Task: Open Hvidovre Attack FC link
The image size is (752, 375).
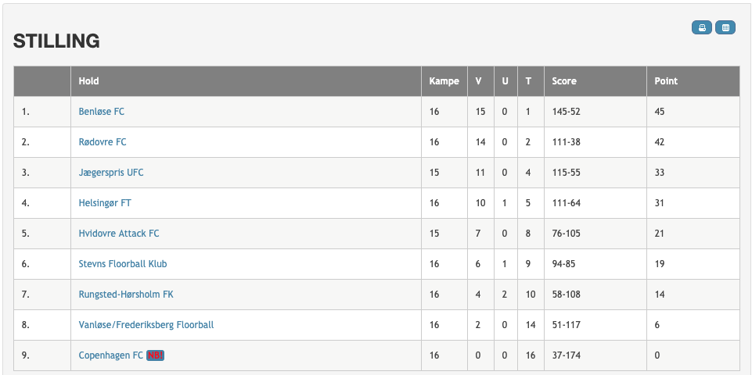Action: point(119,234)
